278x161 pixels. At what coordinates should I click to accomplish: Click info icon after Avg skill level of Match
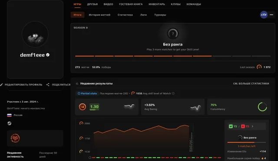173,93
